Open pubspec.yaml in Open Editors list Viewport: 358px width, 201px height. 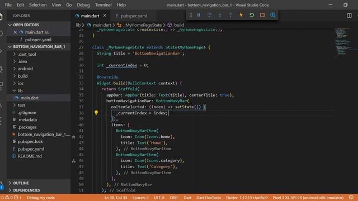point(39,40)
